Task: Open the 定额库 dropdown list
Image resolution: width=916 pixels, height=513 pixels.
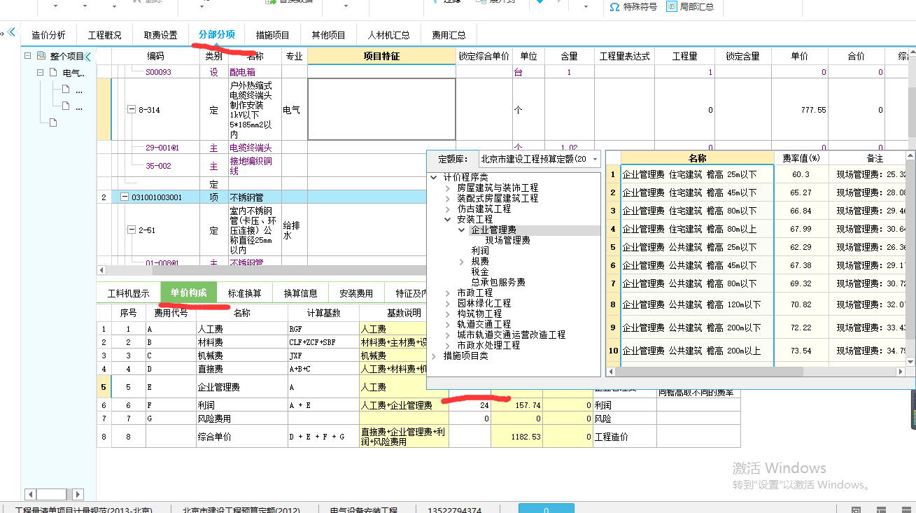Action: point(596,159)
